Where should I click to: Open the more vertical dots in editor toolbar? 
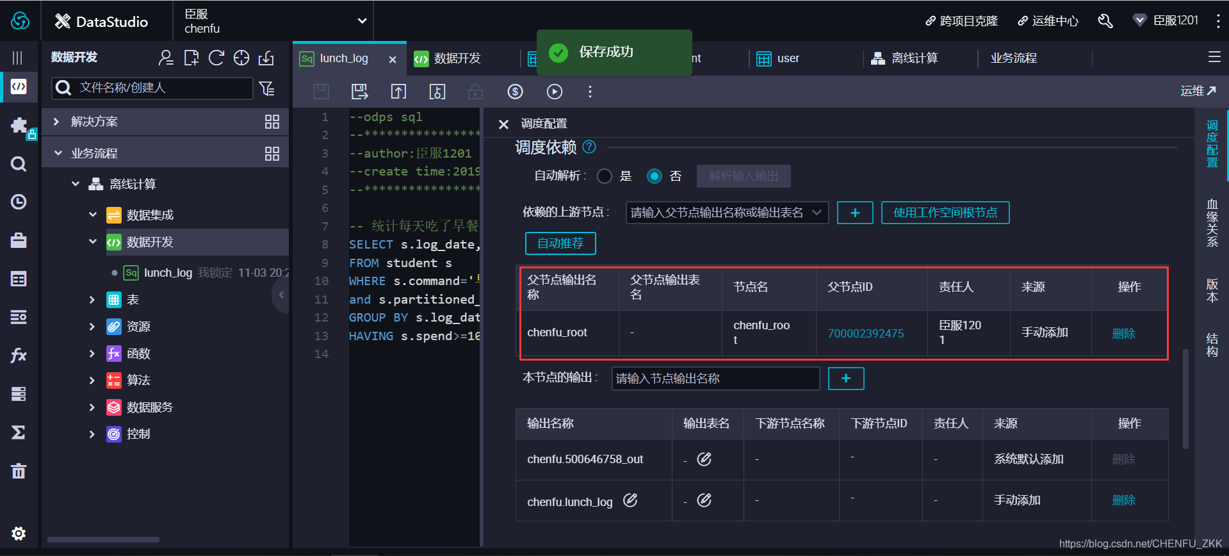[x=590, y=92]
